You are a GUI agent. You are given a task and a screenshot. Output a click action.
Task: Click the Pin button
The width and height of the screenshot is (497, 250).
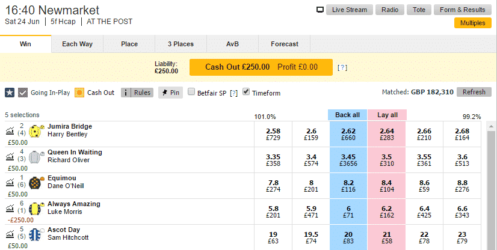[x=170, y=93]
